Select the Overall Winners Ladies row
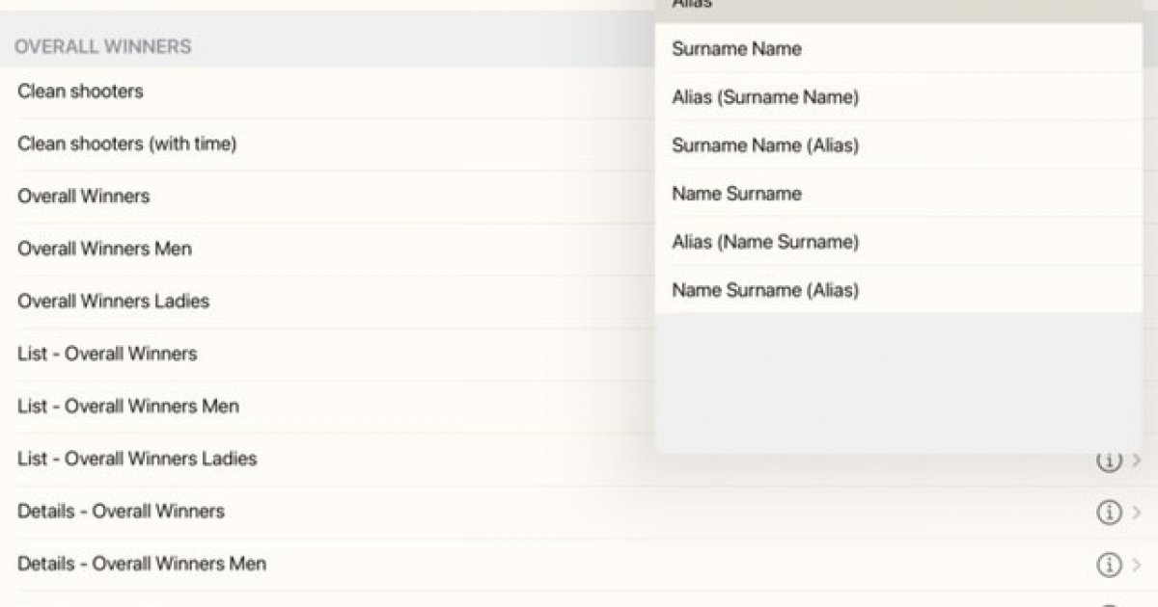1158x607 pixels. pyautogui.click(x=113, y=302)
